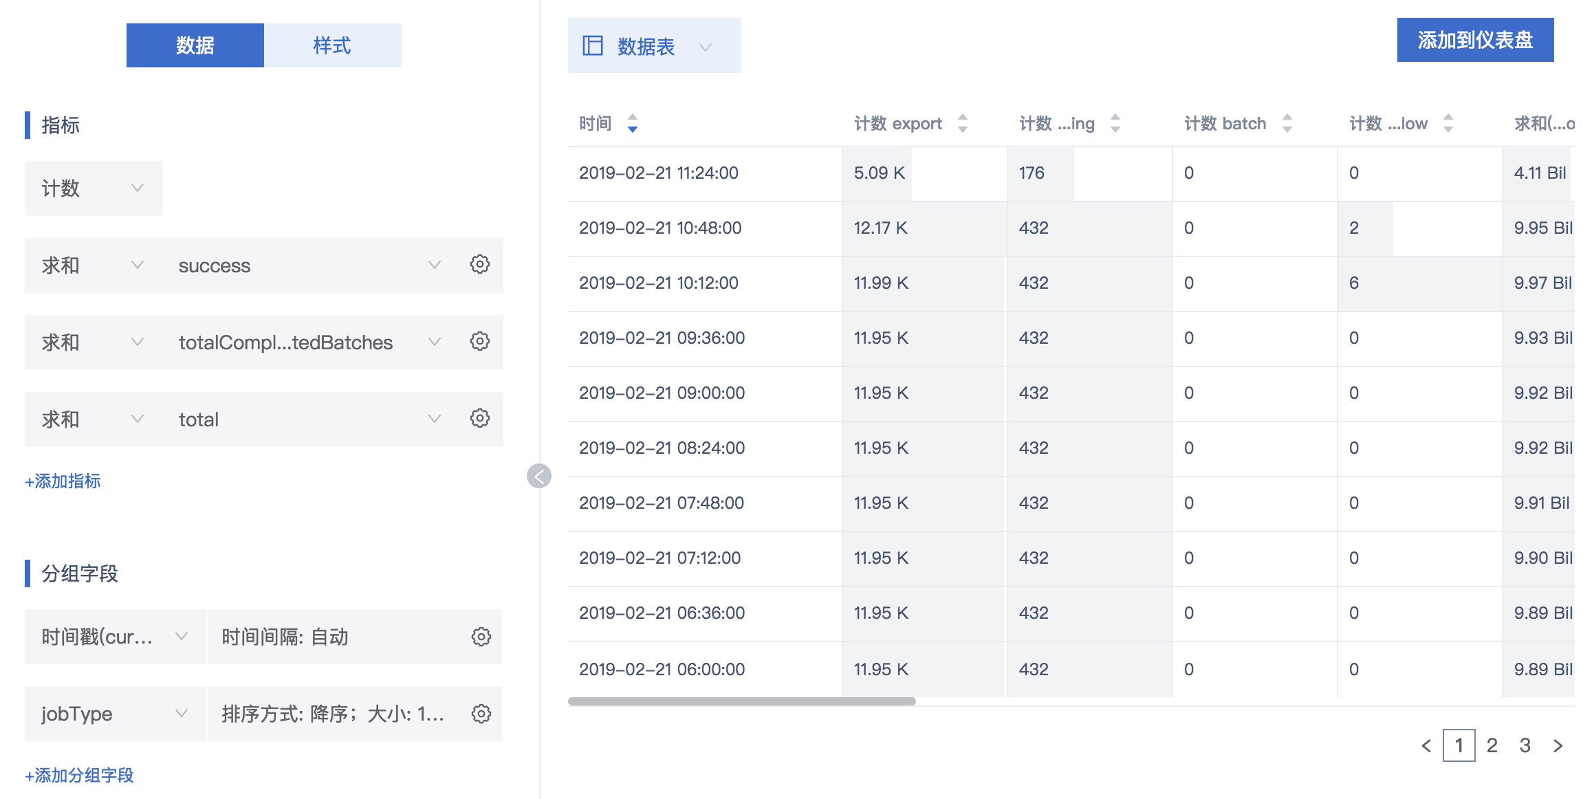
Task: Click +添加指标 link
Action: tap(63, 481)
